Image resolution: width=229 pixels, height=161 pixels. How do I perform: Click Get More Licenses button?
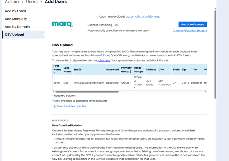192,25
